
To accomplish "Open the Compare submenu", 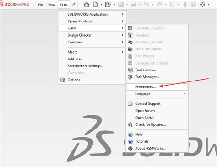I will point(92,42).
